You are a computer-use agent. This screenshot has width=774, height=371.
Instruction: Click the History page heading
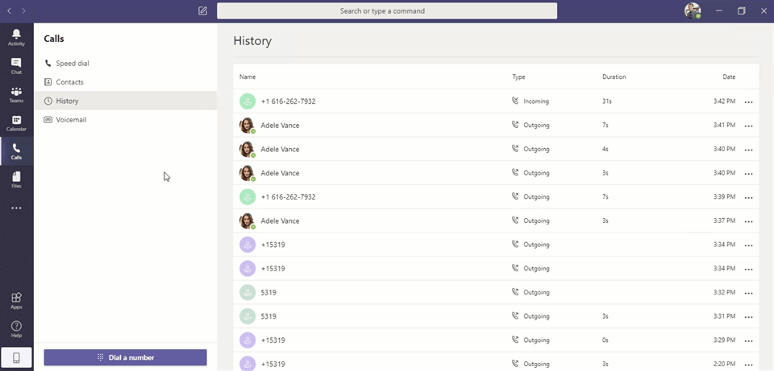252,41
